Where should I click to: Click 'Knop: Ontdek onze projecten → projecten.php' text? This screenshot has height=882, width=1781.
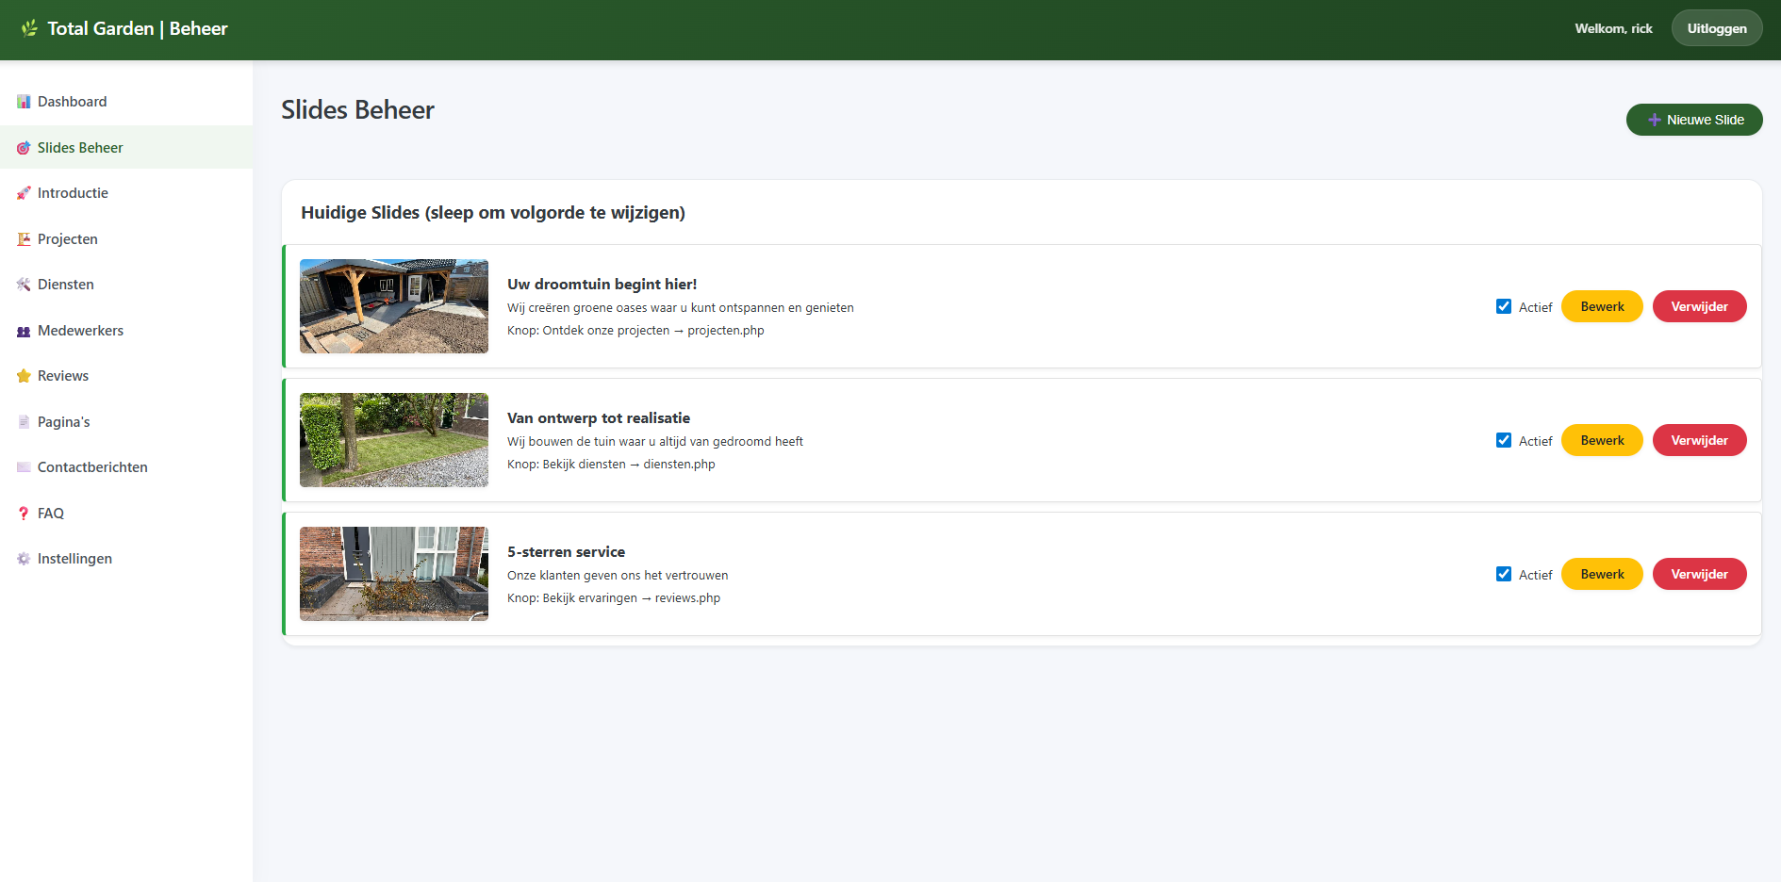tap(635, 331)
